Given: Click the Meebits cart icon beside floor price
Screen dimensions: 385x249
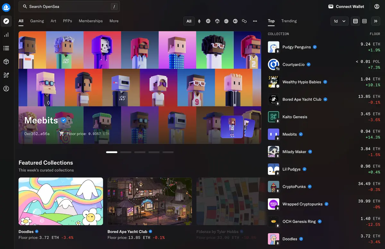Looking at the screenshot, I should coord(62,134).
